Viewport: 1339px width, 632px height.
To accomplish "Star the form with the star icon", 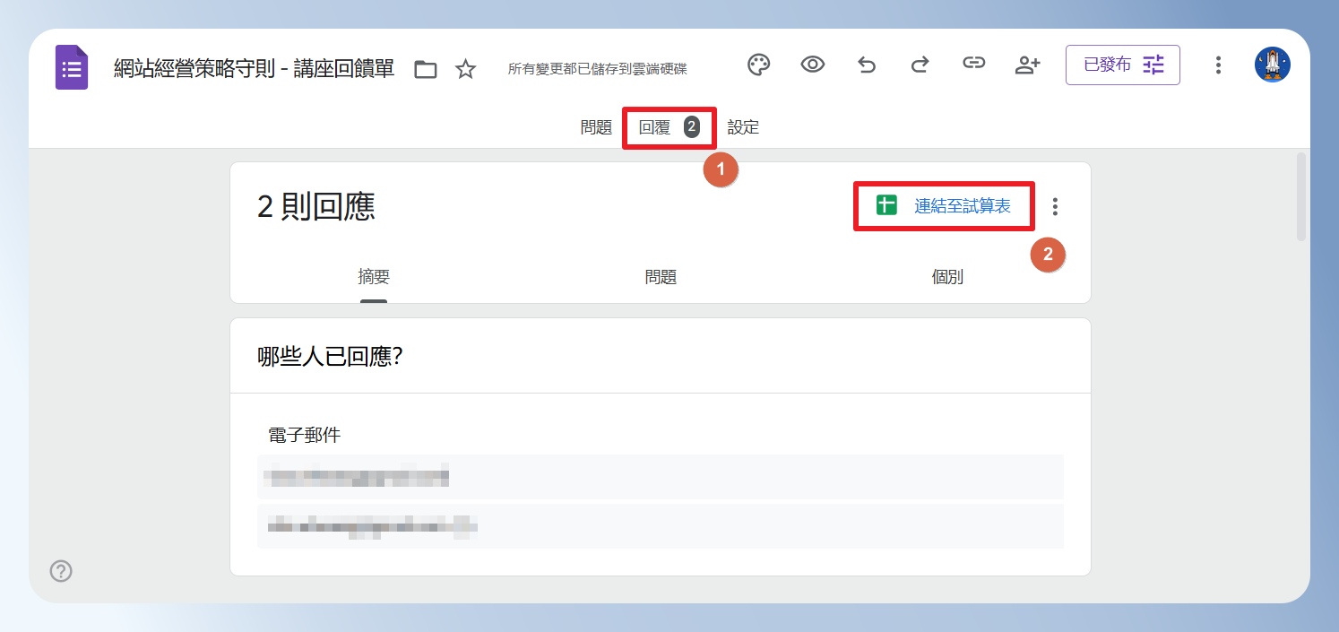I will (x=465, y=69).
